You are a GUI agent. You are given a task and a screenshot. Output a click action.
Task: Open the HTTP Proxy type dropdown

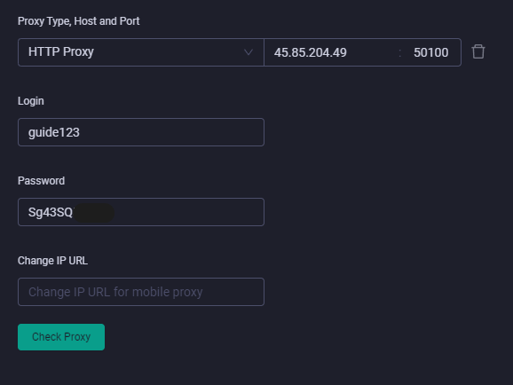click(x=141, y=52)
